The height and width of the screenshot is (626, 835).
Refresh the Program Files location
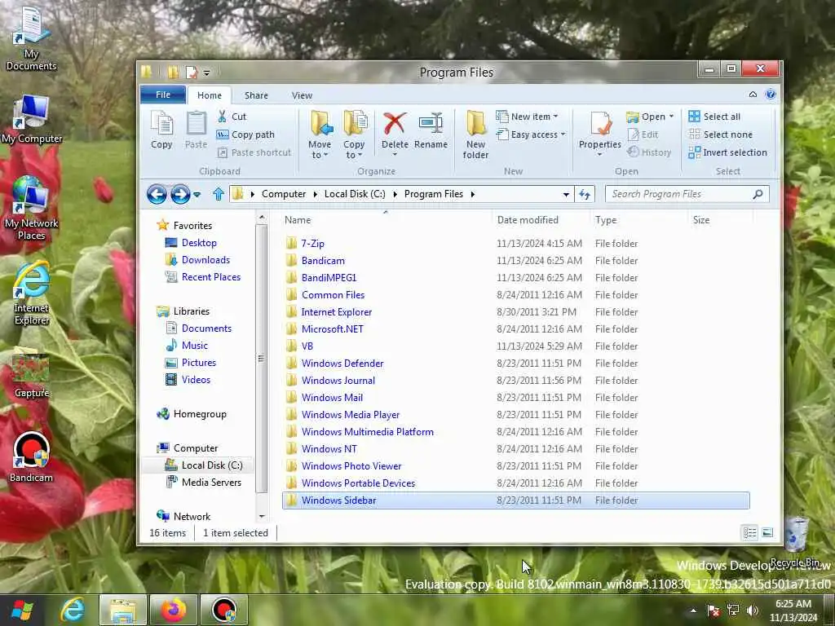tap(585, 194)
